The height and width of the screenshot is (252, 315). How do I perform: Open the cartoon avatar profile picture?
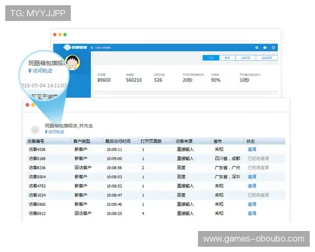pos(73,62)
